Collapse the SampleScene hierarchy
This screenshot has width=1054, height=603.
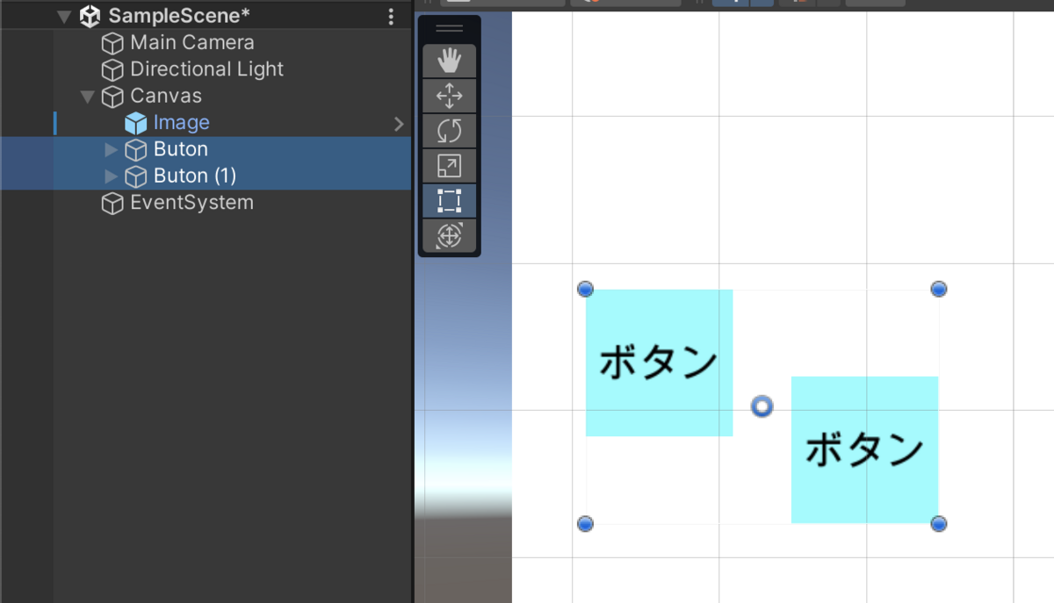coord(64,17)
